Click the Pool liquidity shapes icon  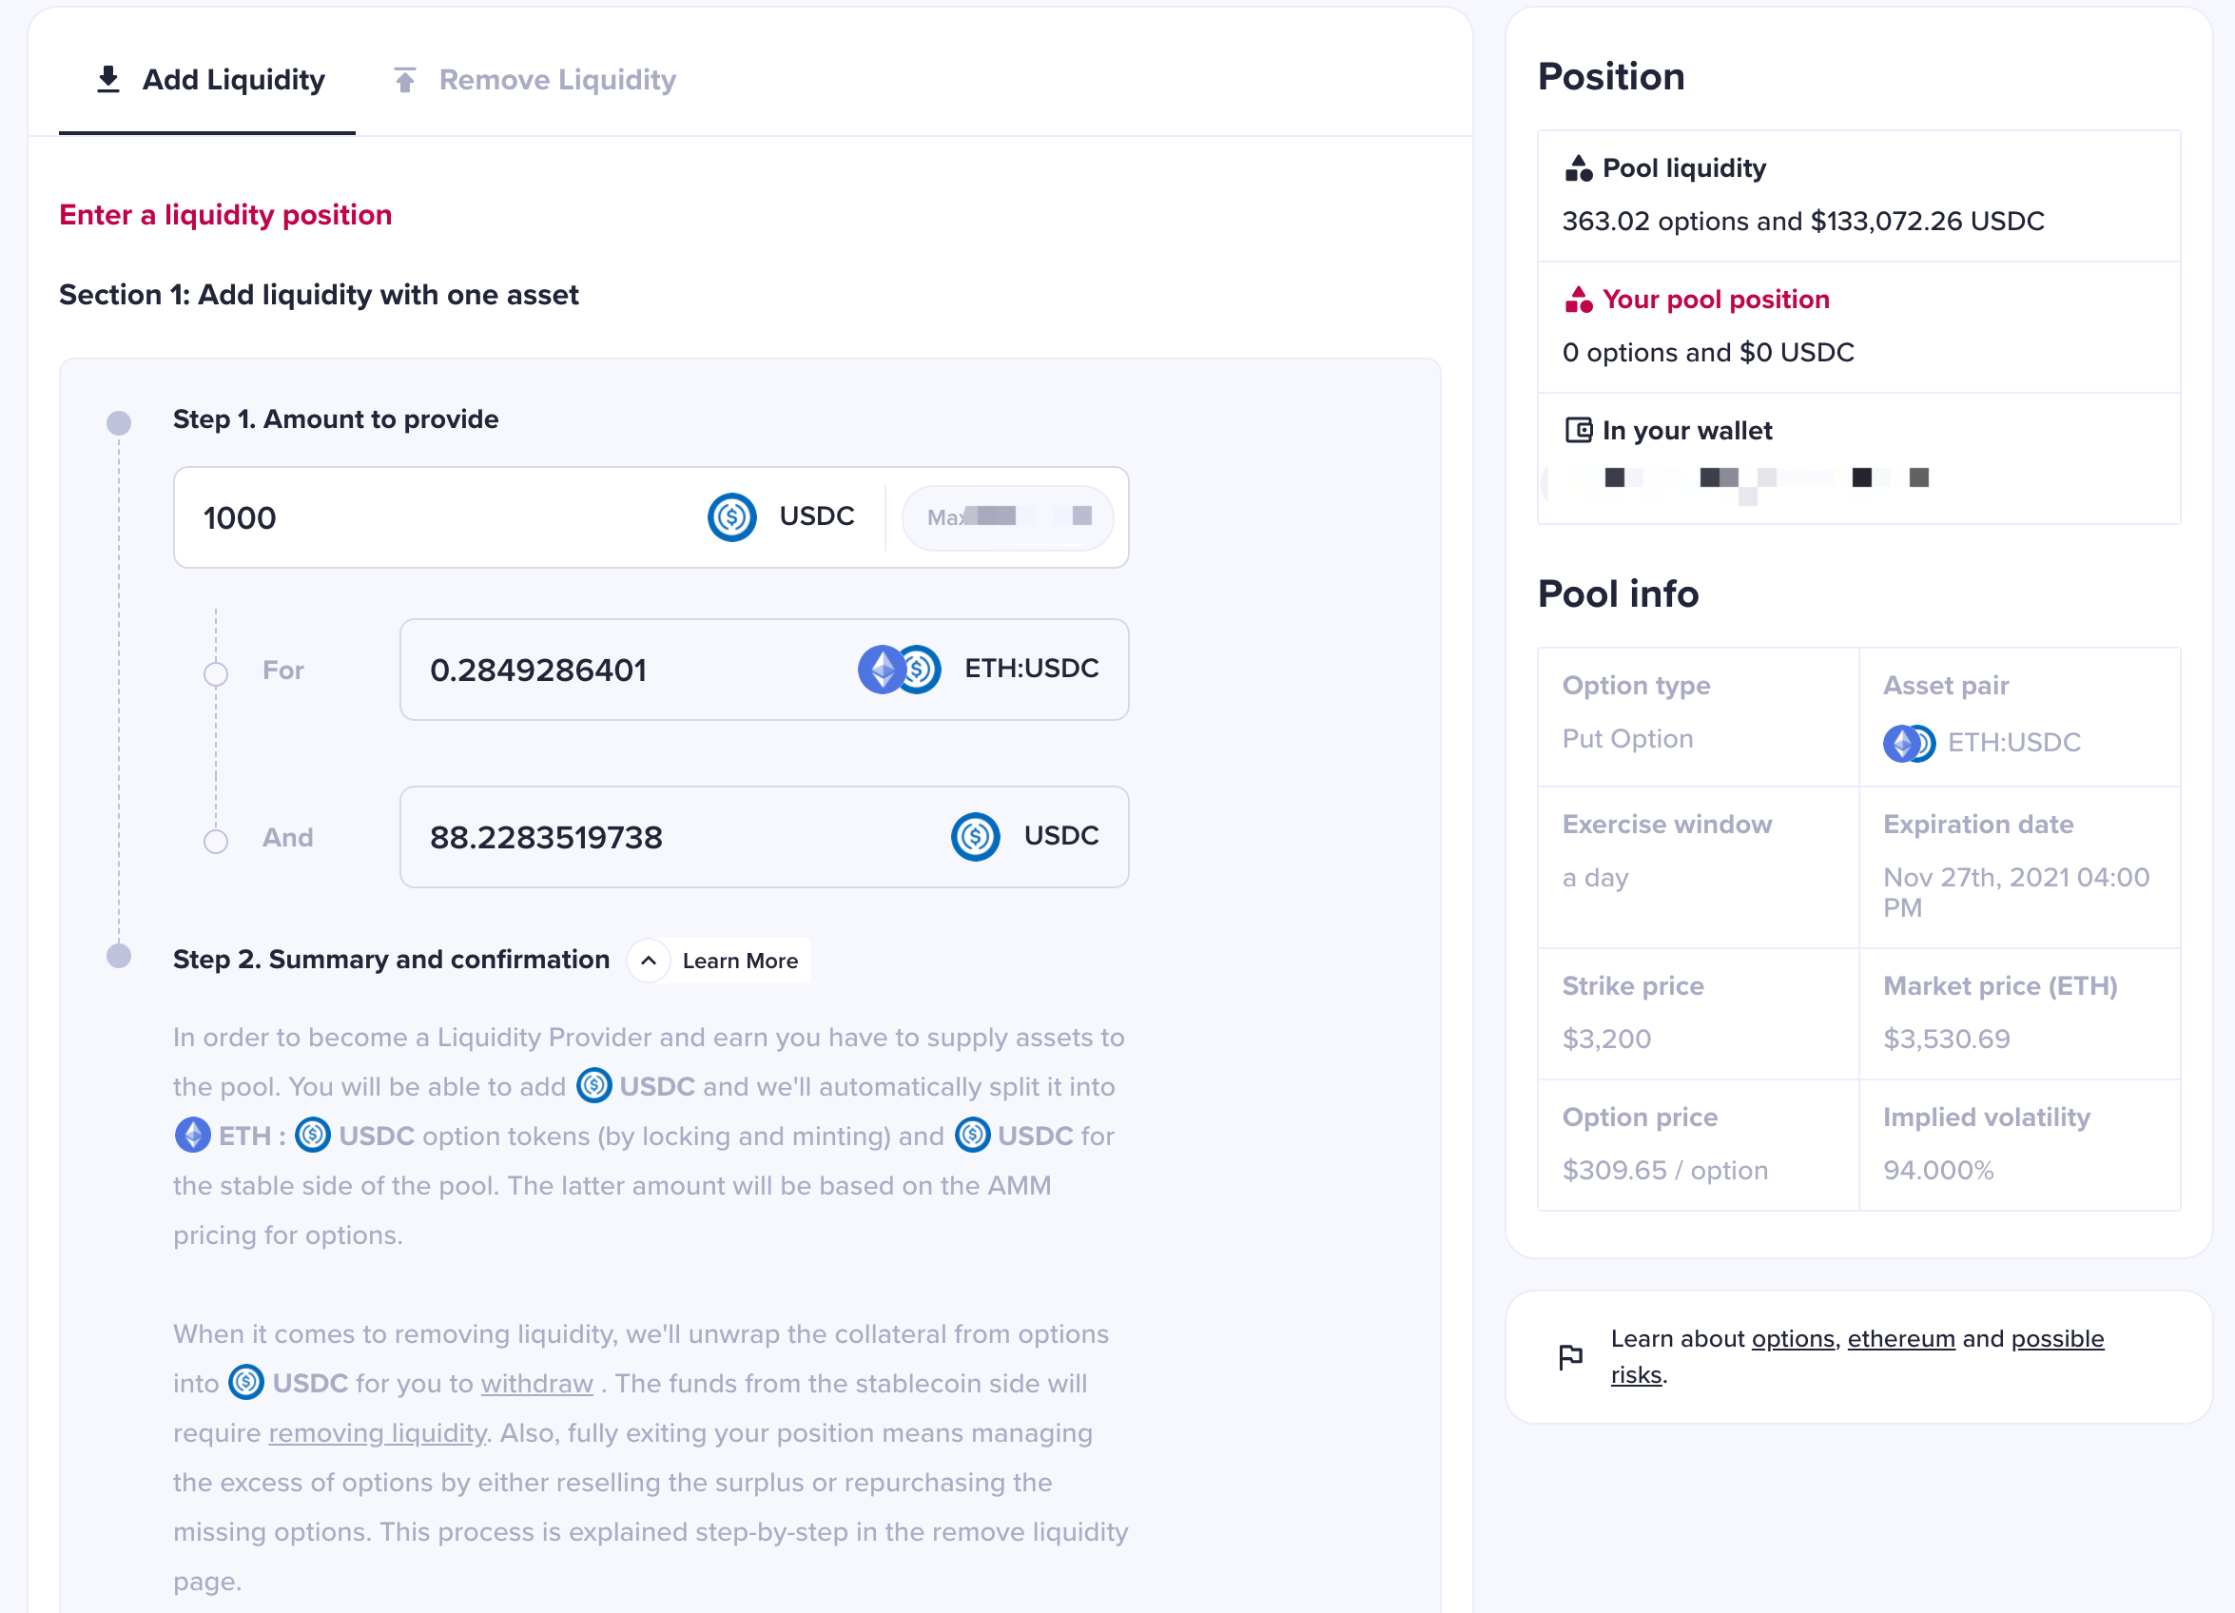pyautogui.click(x=1578, y=168)
